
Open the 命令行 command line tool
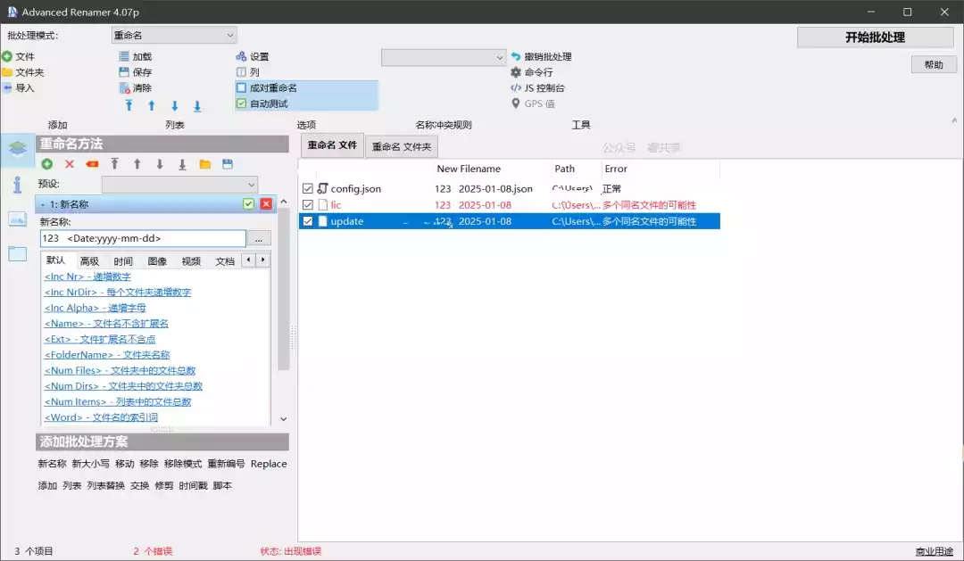(515, 72)
